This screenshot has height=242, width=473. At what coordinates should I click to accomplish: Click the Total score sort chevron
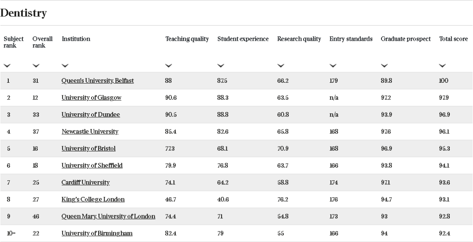pos(442,66)
